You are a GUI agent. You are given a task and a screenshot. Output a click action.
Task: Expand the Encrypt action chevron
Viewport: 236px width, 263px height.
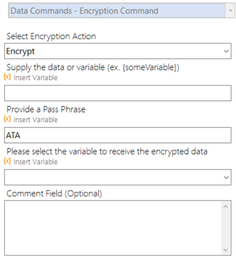[226, 51]
